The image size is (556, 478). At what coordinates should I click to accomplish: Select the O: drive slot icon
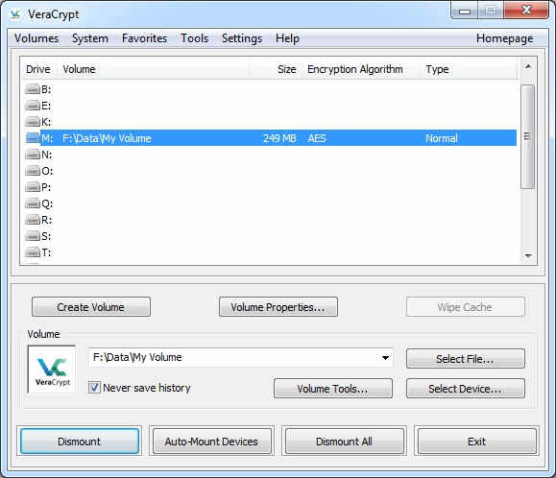[x=33, y=171]
